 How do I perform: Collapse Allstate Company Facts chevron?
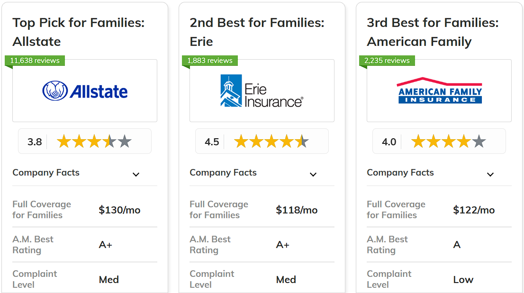coord(136,174)
